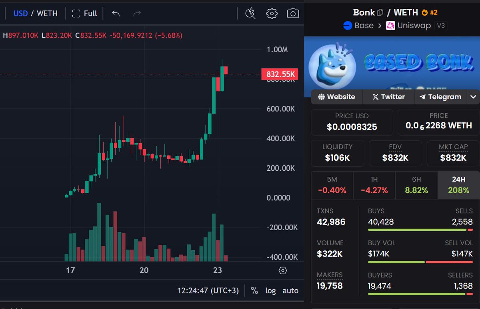Expand more links dropdown arrow

tap(473, 97)
